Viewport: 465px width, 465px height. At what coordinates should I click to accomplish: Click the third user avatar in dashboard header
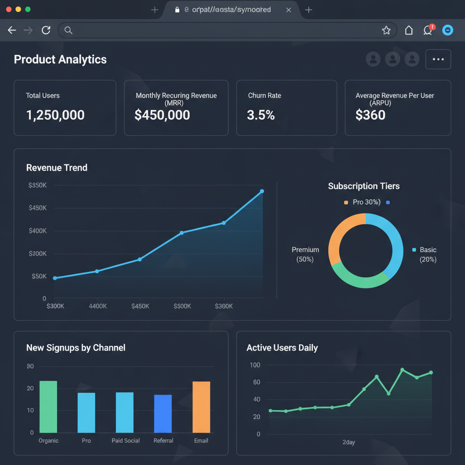click(x=412, y=59)
